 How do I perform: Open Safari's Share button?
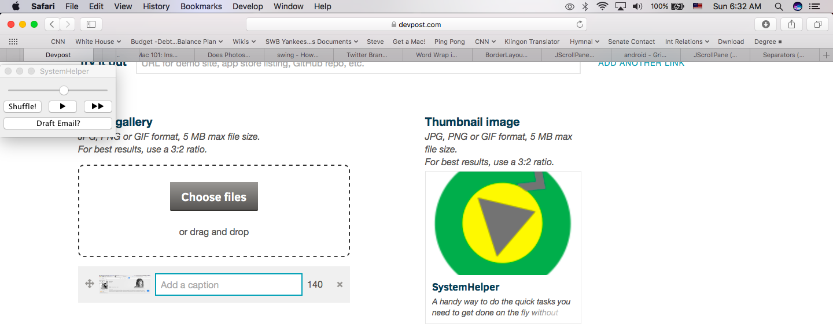792,24
